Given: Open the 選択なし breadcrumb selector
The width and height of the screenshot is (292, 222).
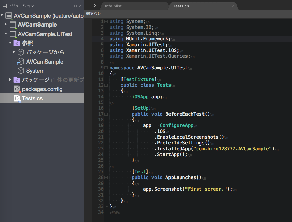Looking at the screenshot, I should point(94,14).
